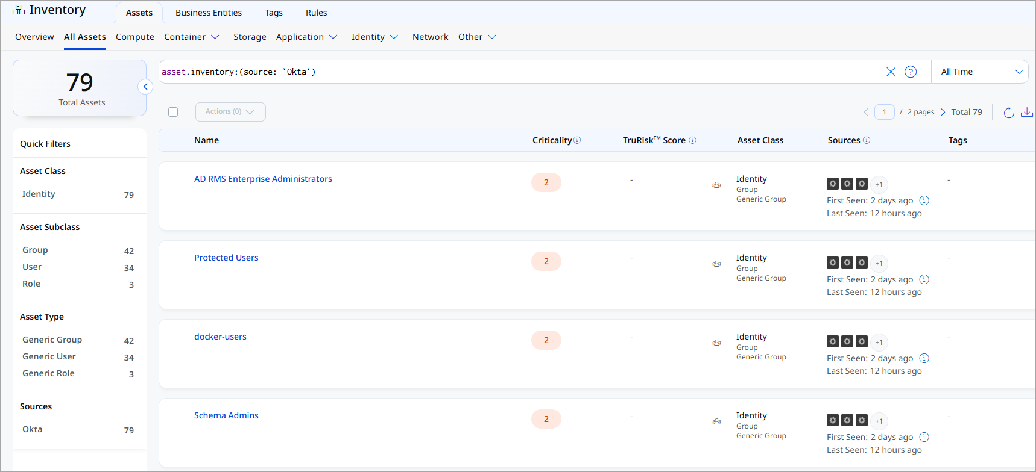The width and height of the screenshot is (1036, 472).
Task: Go to previous page arrow
Action: 866,112
